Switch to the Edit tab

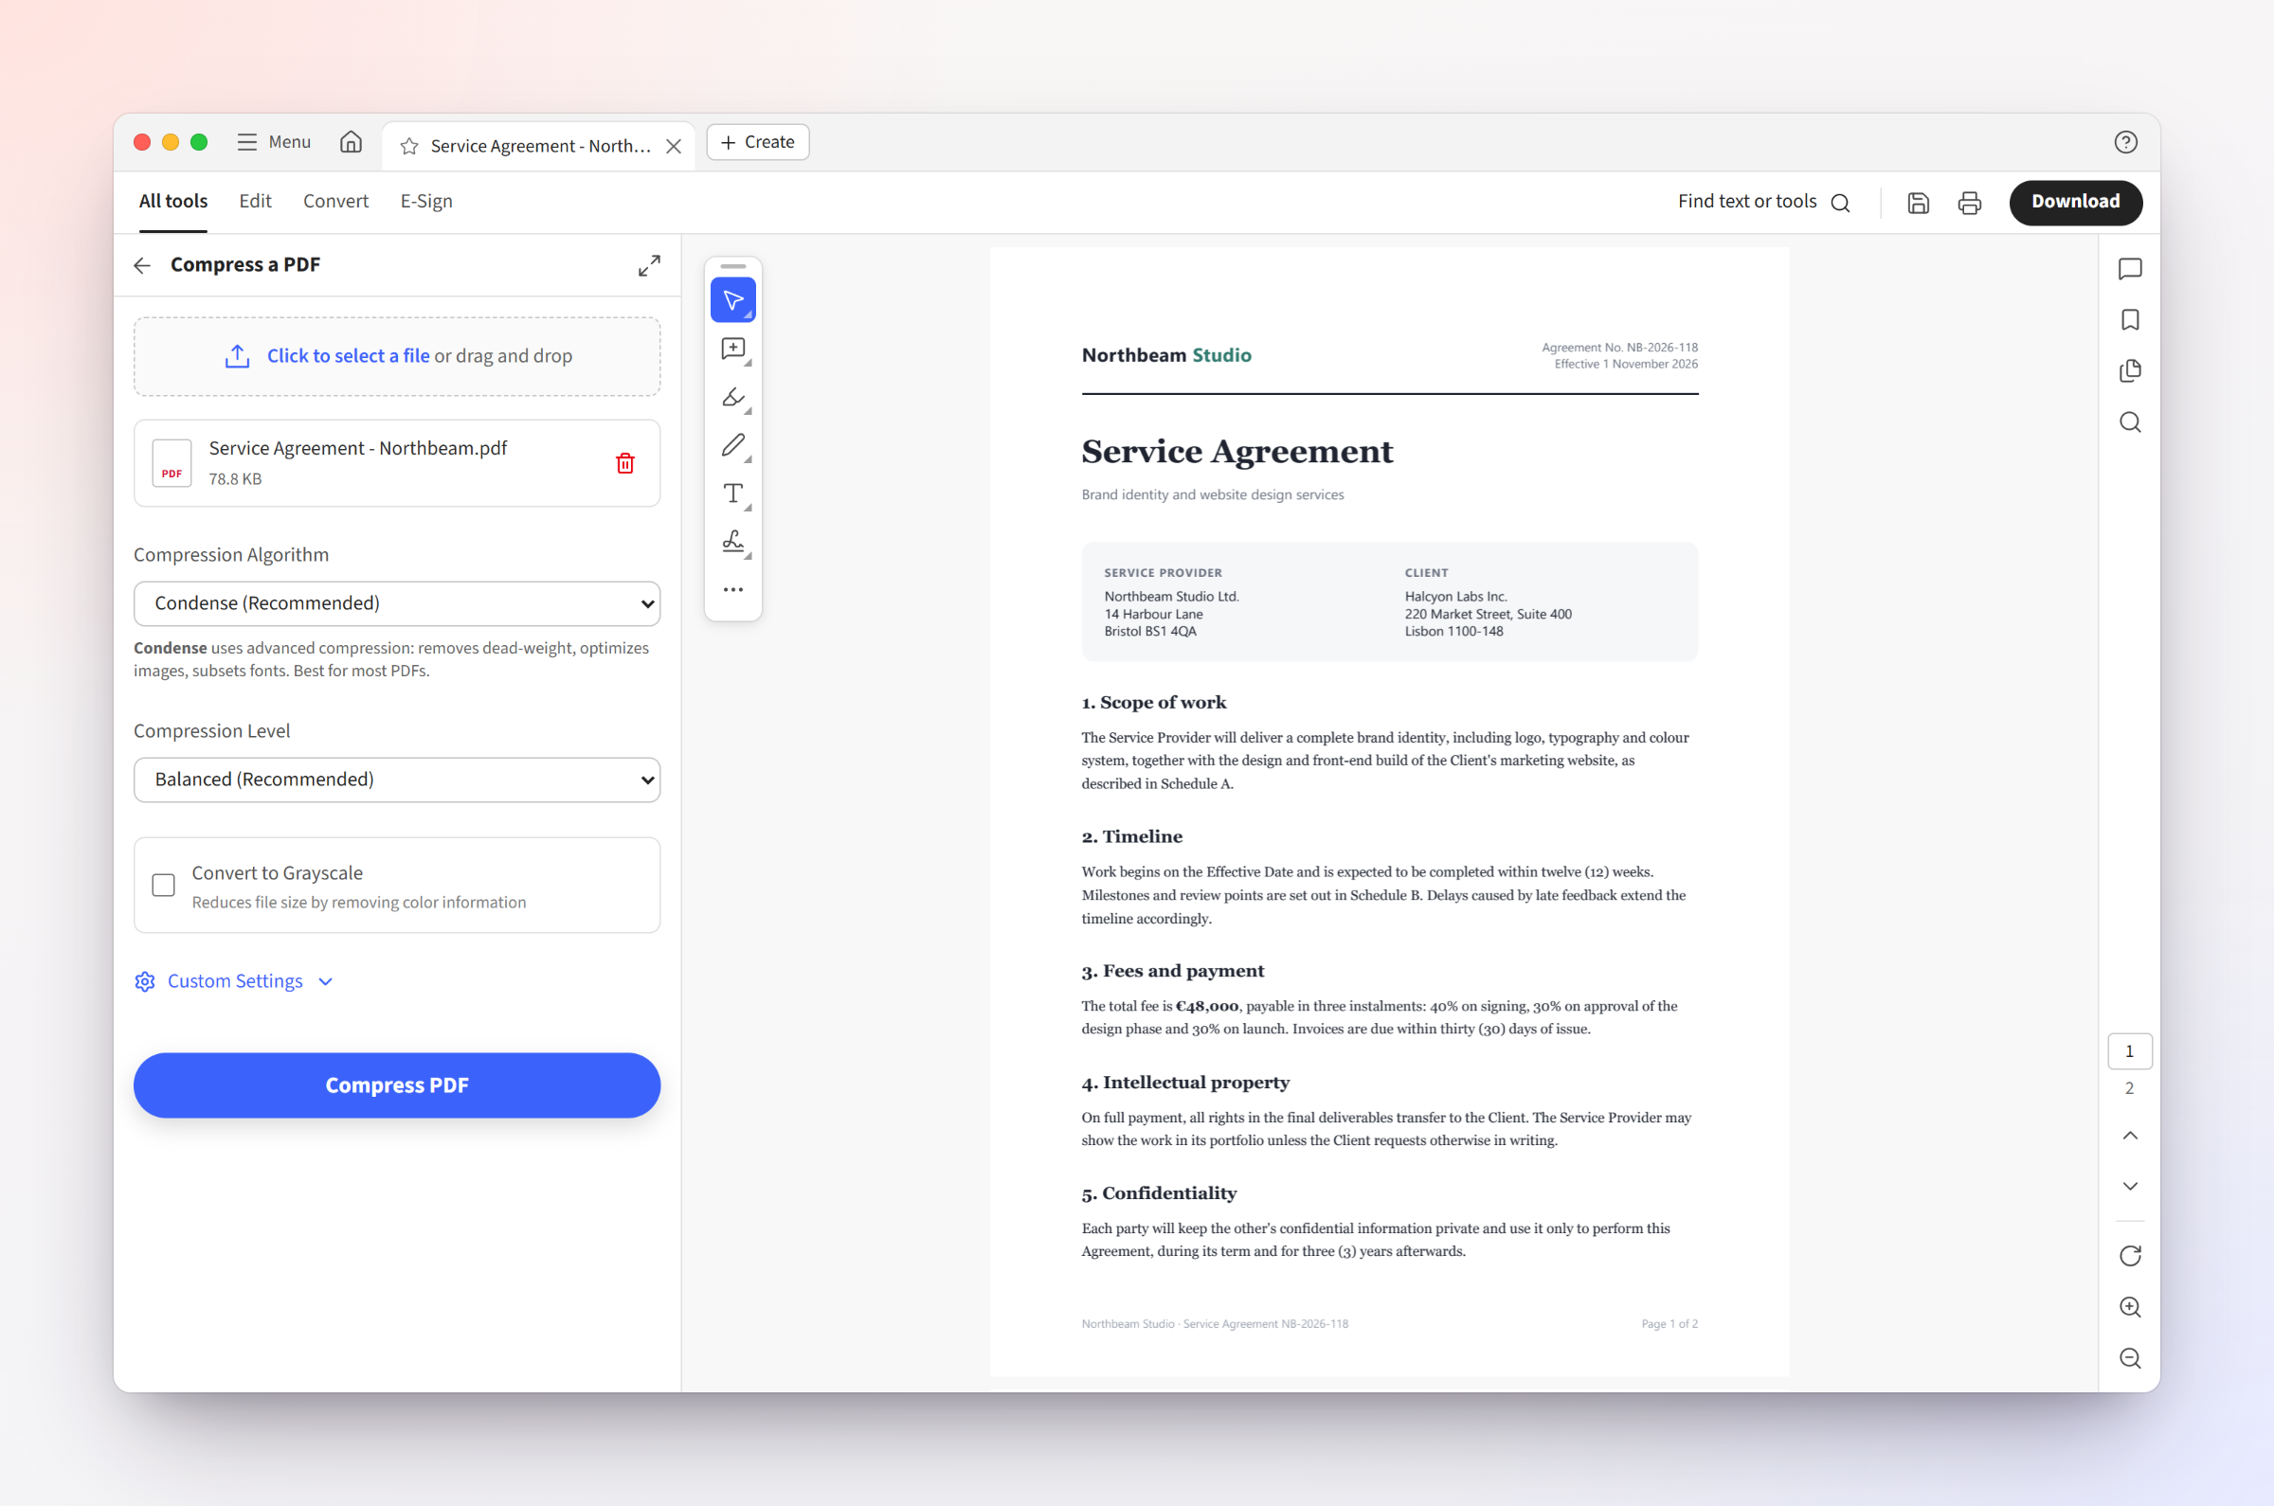pyautogui.click(x=256, y=201)
